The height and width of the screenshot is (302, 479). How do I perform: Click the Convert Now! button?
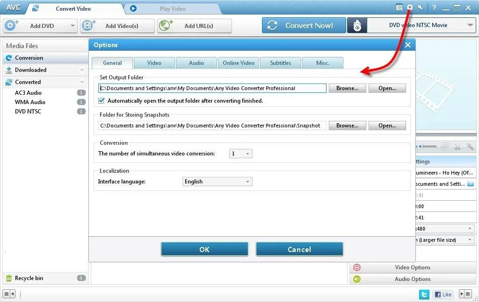[304, 25]
